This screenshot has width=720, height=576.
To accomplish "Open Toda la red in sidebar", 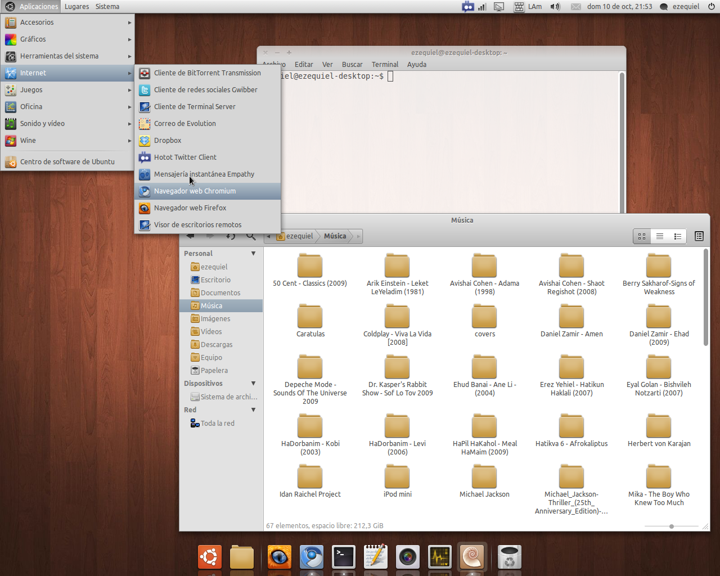I will (221, 424).
